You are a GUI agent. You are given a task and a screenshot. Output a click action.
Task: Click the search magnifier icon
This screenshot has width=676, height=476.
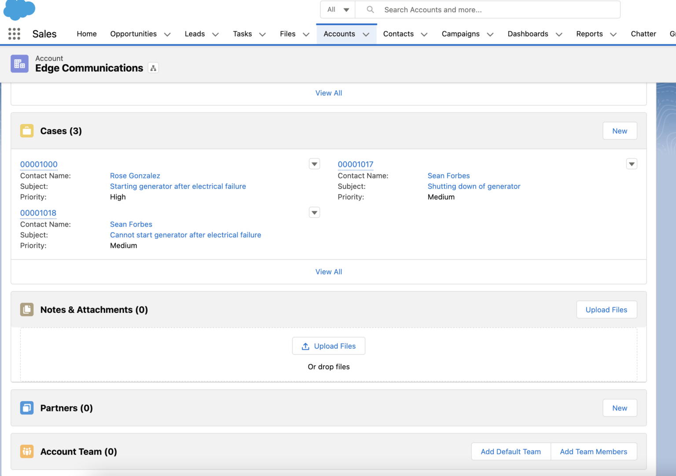[x=370, y=9]
